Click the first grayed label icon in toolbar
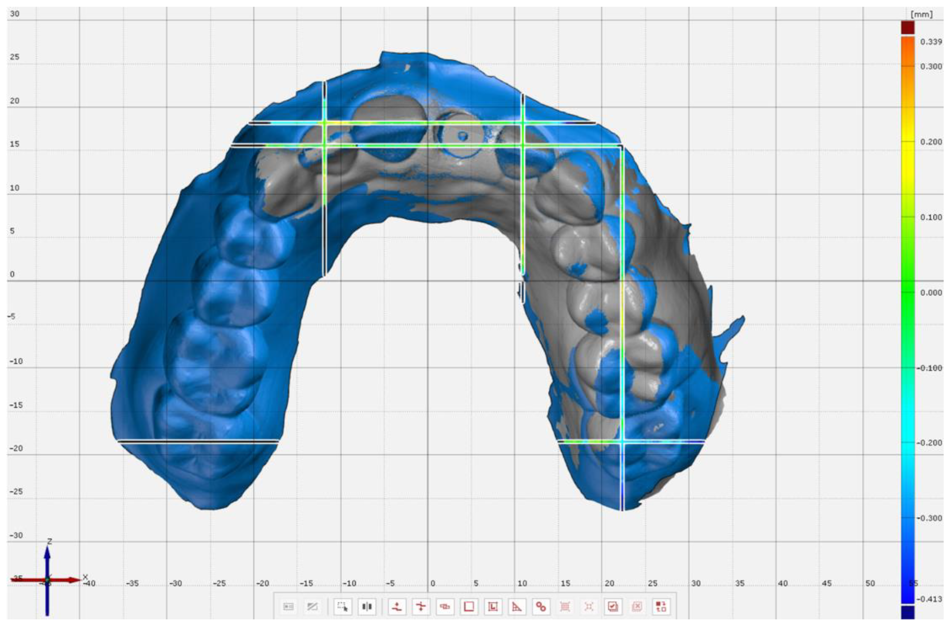This screenshot has width=952, height=624. (288, 607)
